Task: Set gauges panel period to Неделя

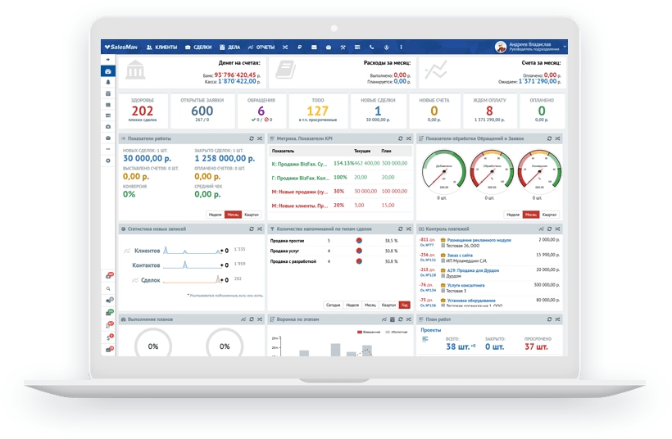Action: 513,215
